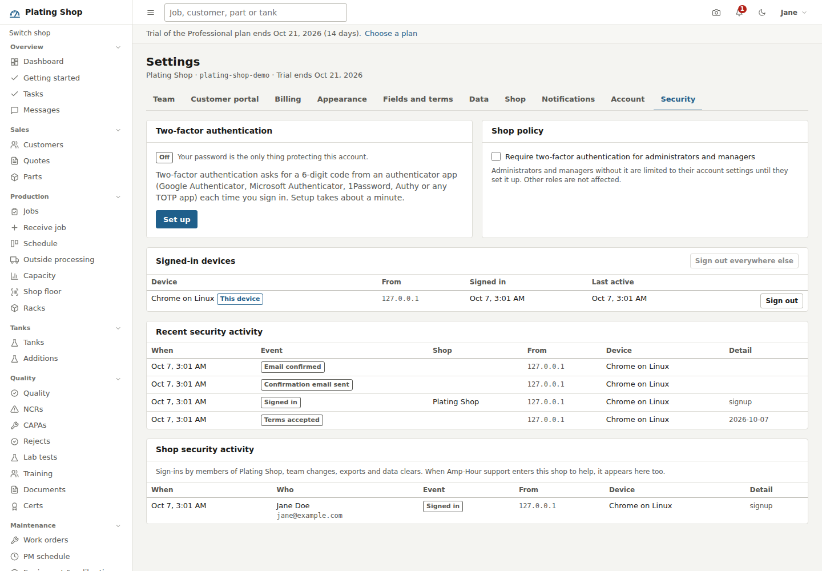This screenshot has height=571, width=822.
Task: Click the NCRs warning triangle icon
Action: [x=15, y=409]
